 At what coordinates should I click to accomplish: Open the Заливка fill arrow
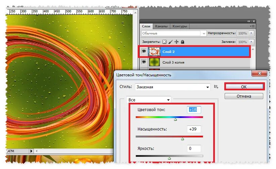coord(251,42)
